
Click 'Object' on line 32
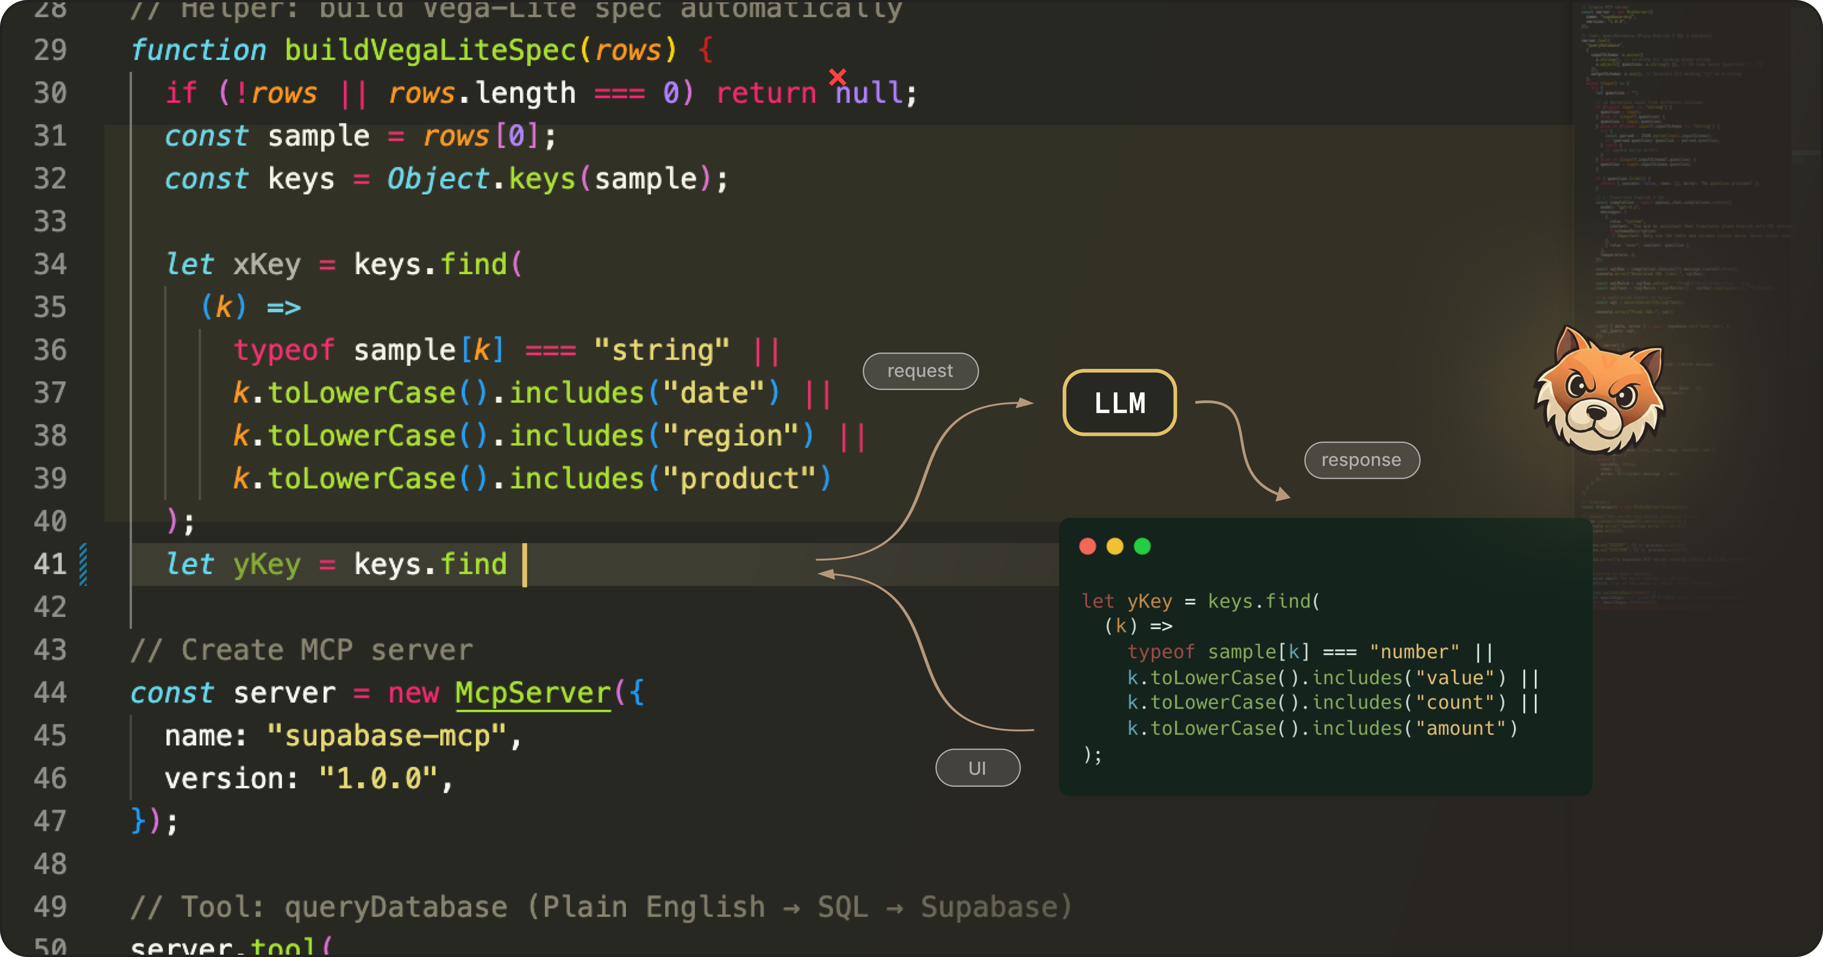click(x=438, y=178)
